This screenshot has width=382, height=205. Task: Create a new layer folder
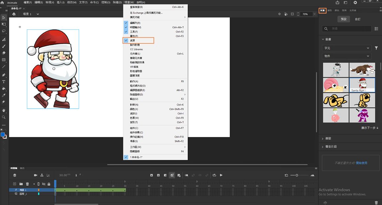[x=21, y=184]
